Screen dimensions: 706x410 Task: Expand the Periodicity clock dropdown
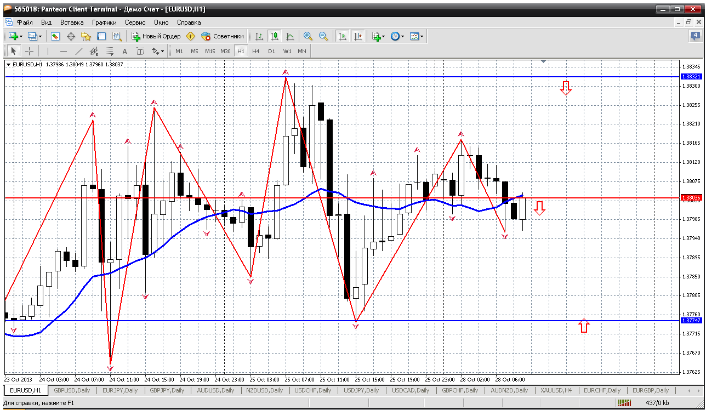(x=402, y=37)
